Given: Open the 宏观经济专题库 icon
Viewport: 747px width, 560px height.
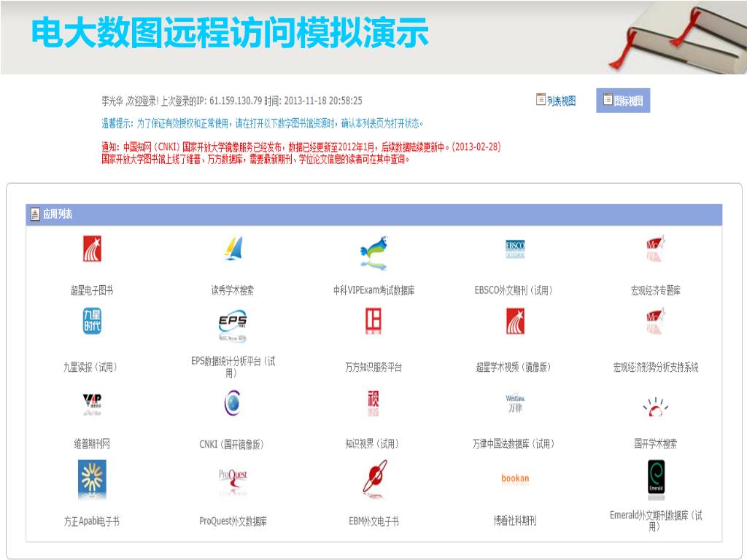Looking at the screenshot, I should [656, 248].
